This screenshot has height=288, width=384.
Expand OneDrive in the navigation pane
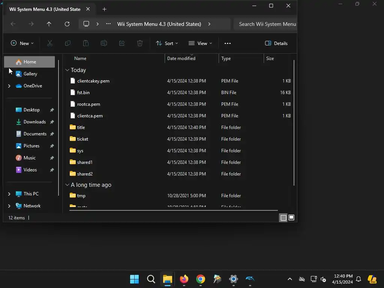click(x=9, y=86)
